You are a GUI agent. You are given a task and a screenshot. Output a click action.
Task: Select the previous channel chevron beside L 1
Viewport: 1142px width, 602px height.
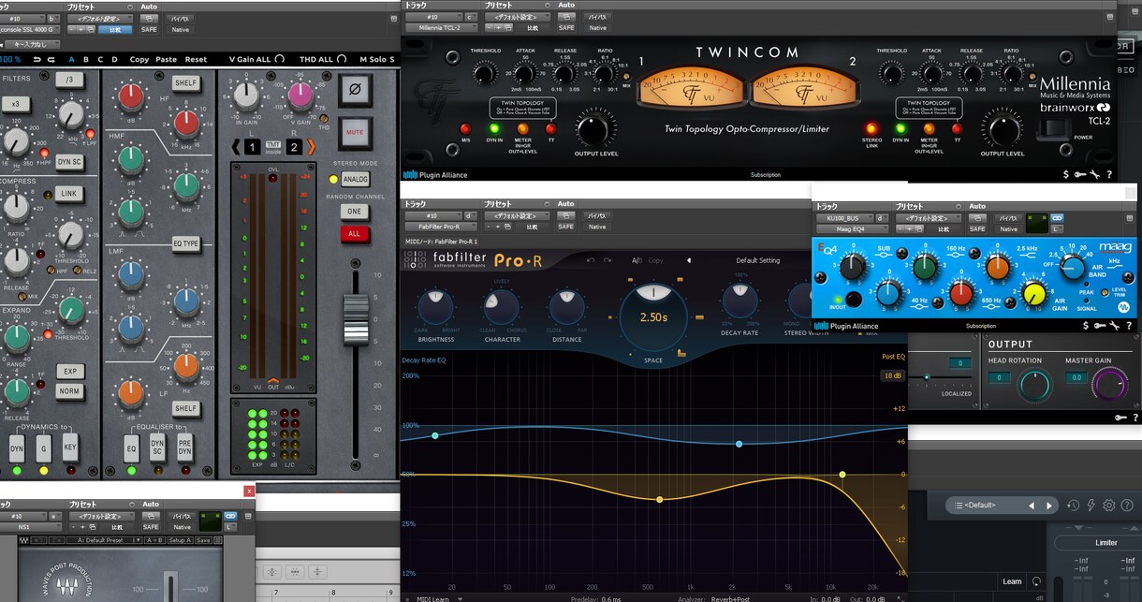(x=237, y=146)
